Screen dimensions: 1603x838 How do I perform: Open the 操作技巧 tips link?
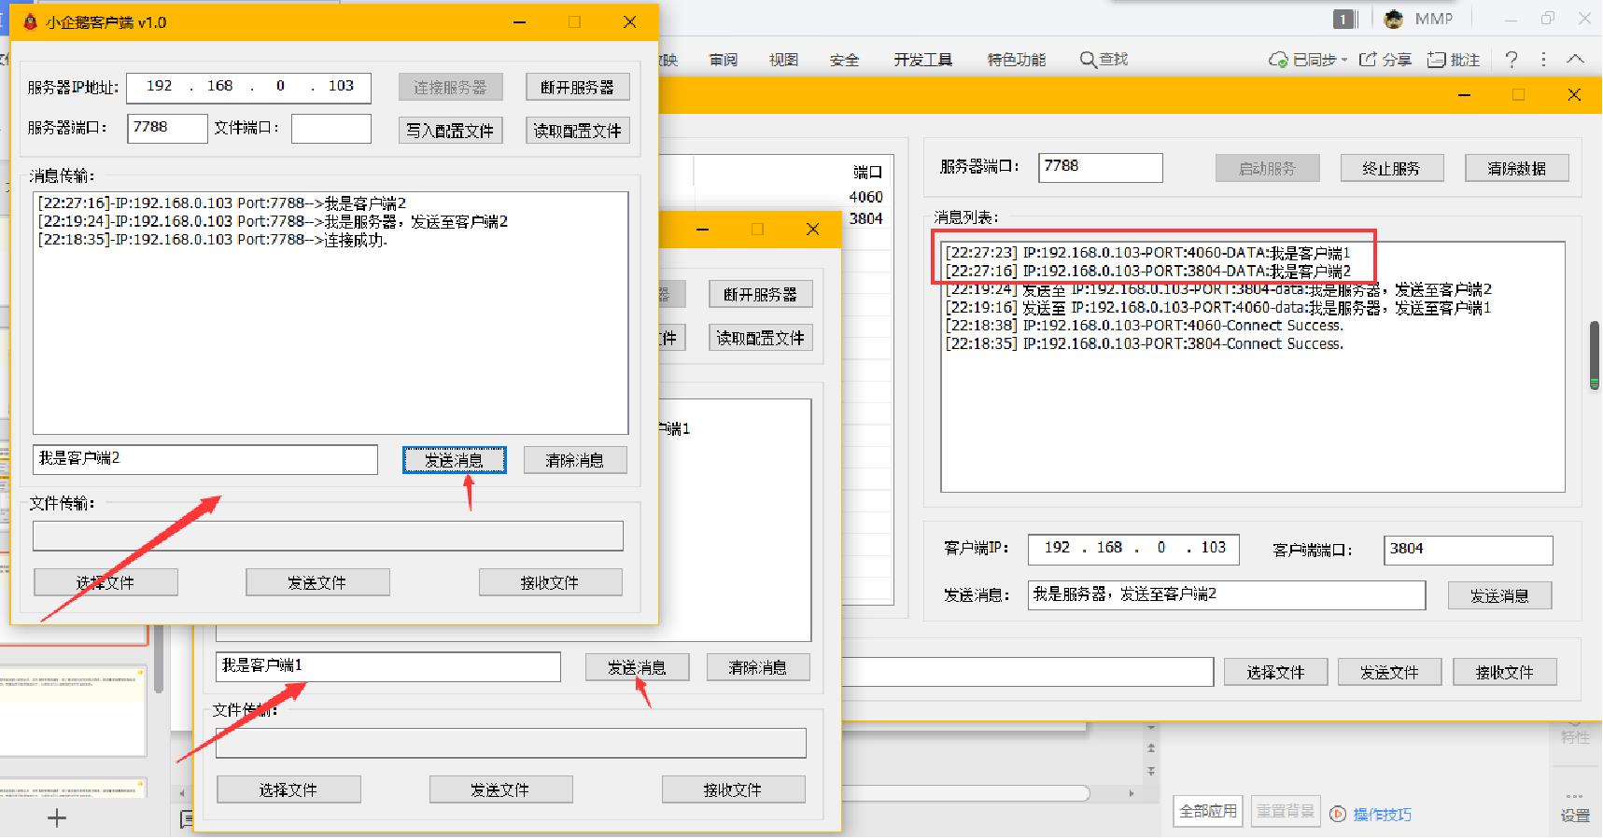pyautogui.click(x=1382, y=814)
